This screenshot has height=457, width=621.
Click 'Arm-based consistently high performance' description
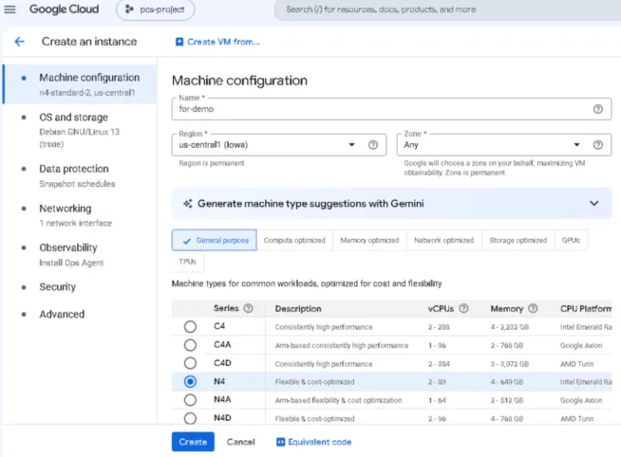point(342,345)
